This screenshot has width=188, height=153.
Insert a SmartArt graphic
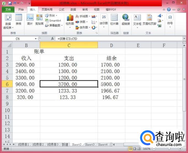tap(53, 21)
